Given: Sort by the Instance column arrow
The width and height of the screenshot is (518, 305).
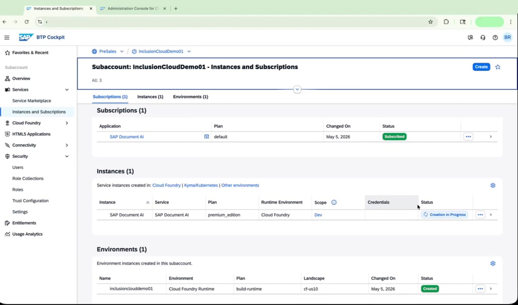Looking at the screenshot, I should point(147,202).
